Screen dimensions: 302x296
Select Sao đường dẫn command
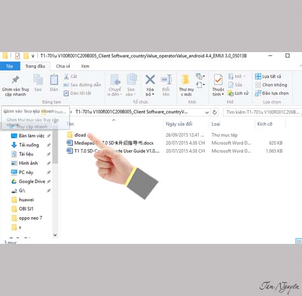[82, 85]
